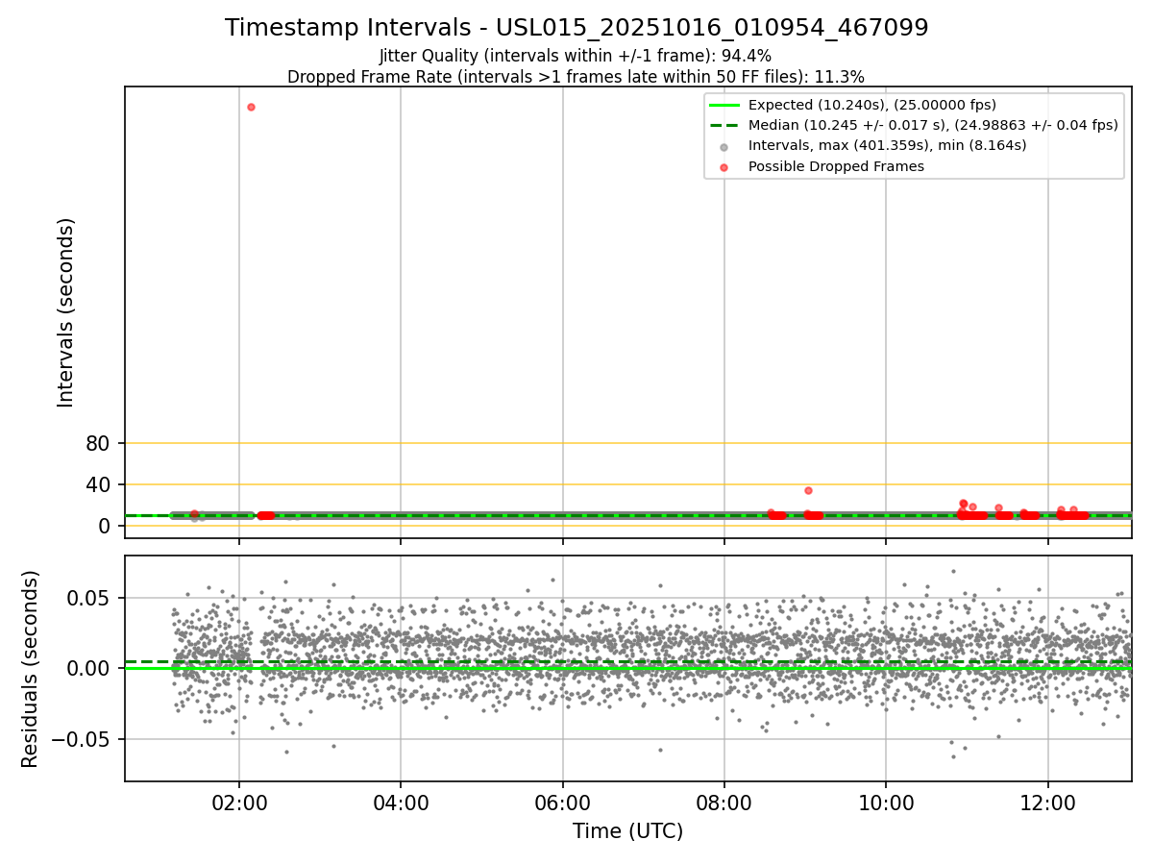Click the solid green line sample in the legend
The image size is (1153, 865).
point(724,106)
